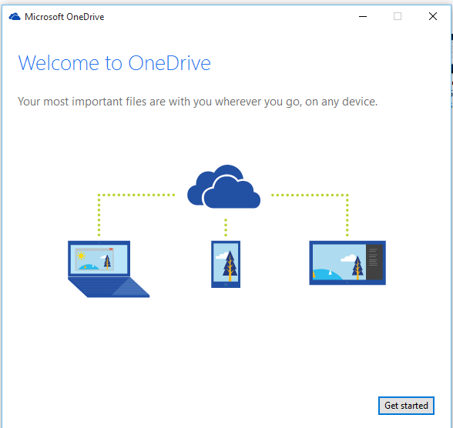
Task: Minimize the Microsoft OneDrive window
Action: pos(363,16)
